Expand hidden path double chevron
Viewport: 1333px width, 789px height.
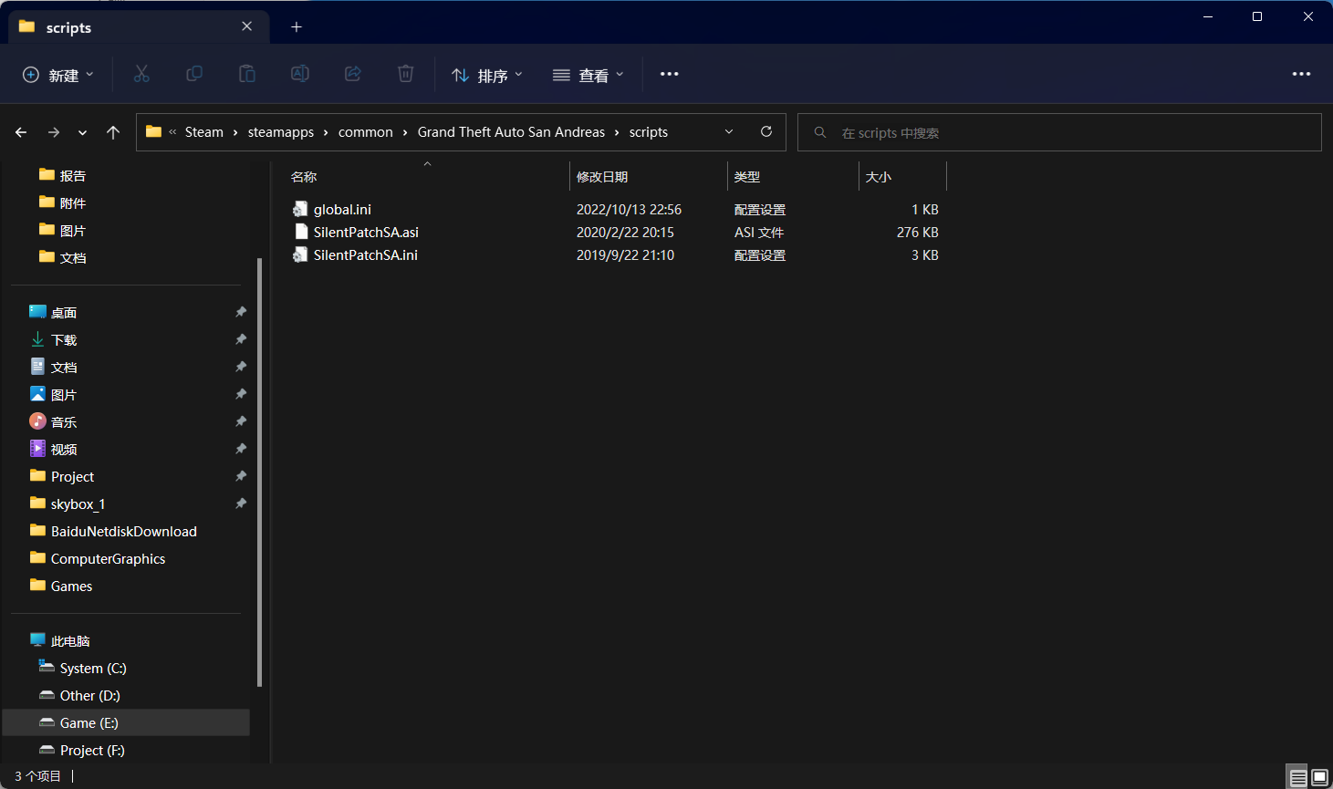point(172,132)
